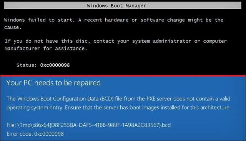Screen dimensions: 246x141
Task: Click the word "cause." on the black screen
Action: [x=13, y=28]
